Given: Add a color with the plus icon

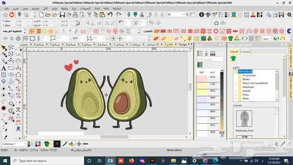Looking at the screenshot, I should [x=79, y=144].
